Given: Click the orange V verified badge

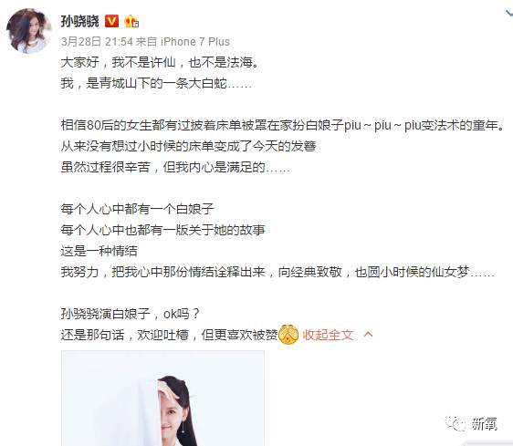Looking at the screenshot, I should point(111,21).
